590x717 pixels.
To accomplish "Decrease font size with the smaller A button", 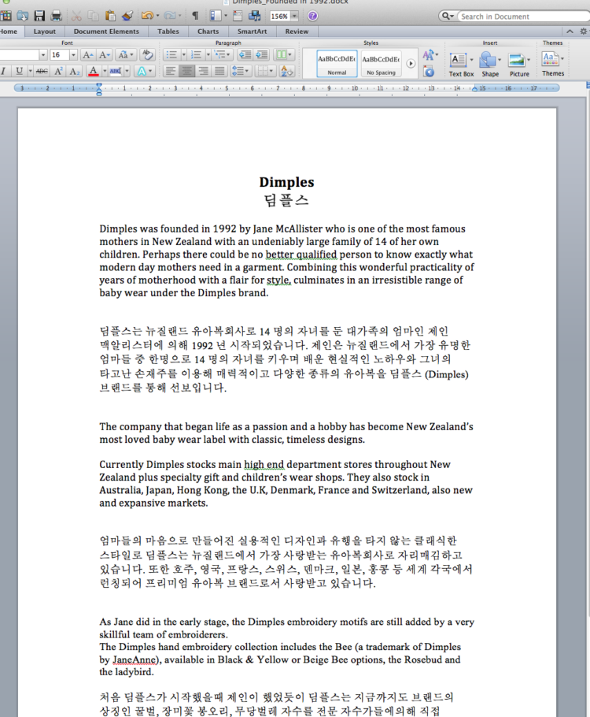I will click(104, 55).
